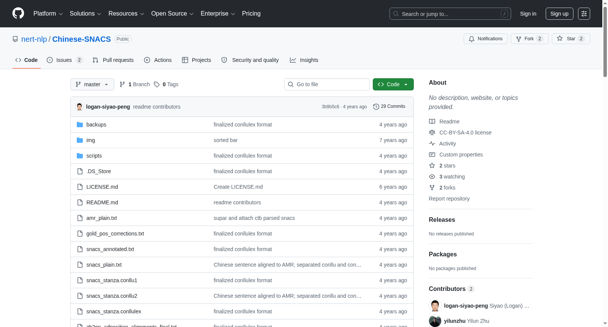Click the file icon next to snacs_annotated.txt
Viewport: 608px width, 327px height.
point(80,249)
